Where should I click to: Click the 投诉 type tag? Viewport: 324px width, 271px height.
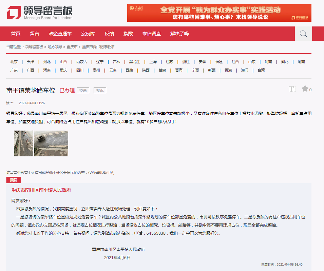coord(100,91)
